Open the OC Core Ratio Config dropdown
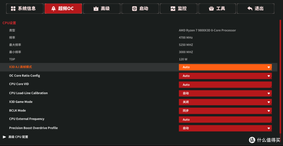 coord(225,76)
